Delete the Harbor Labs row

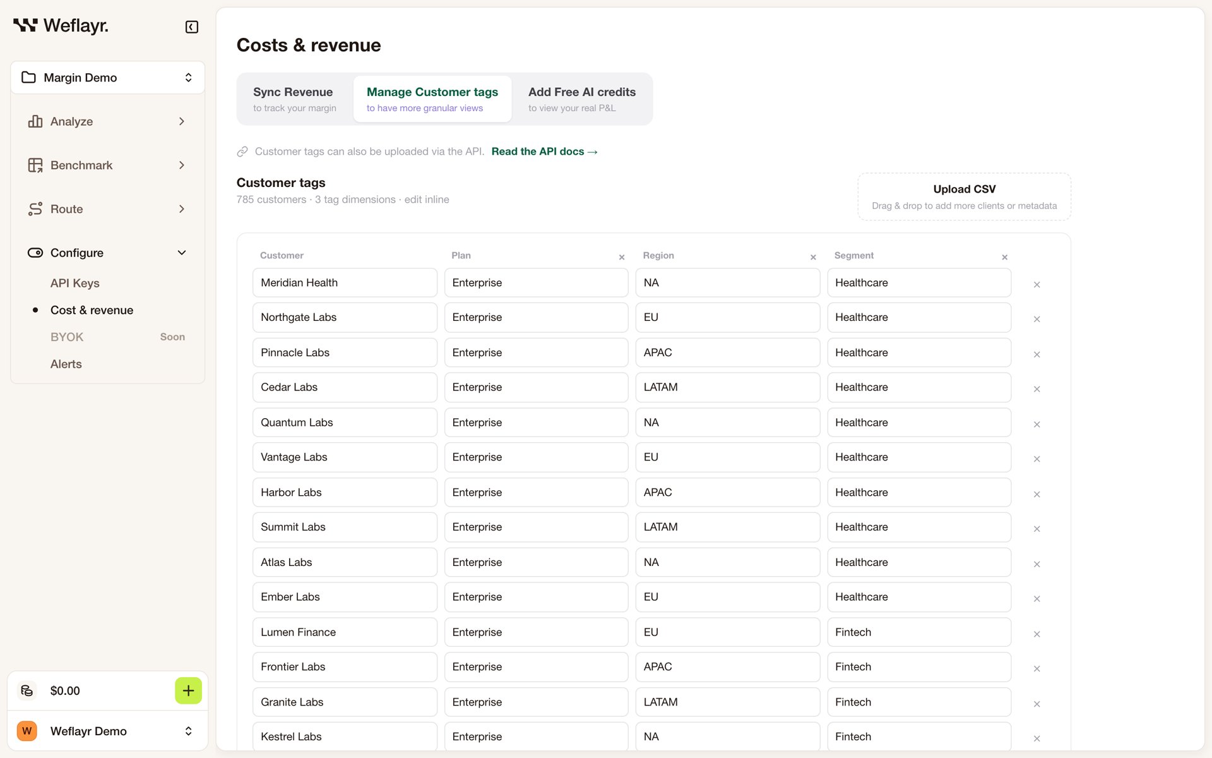coord(1037,495)
